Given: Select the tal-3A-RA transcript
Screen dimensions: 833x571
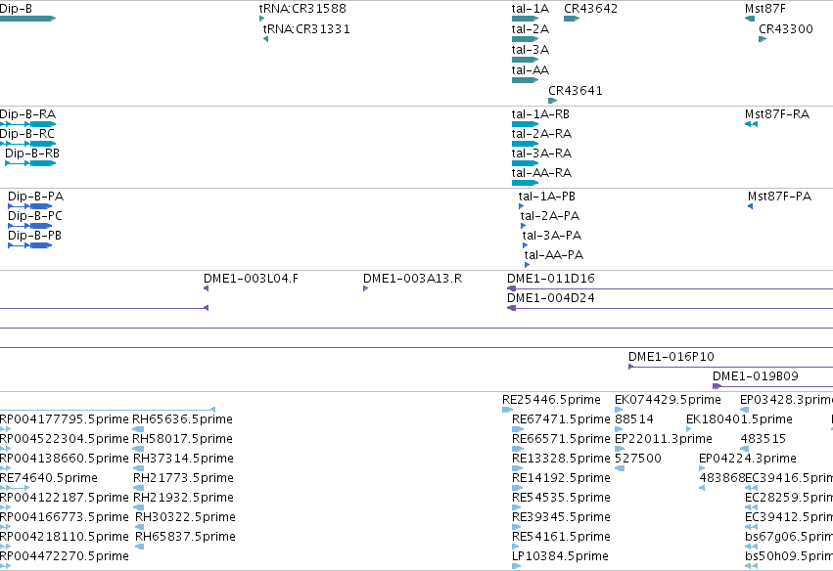Looking at the screenshot, I should click(525, 163).
